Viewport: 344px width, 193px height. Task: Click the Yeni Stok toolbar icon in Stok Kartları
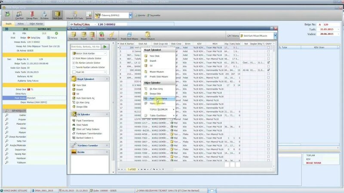(73, 35)
